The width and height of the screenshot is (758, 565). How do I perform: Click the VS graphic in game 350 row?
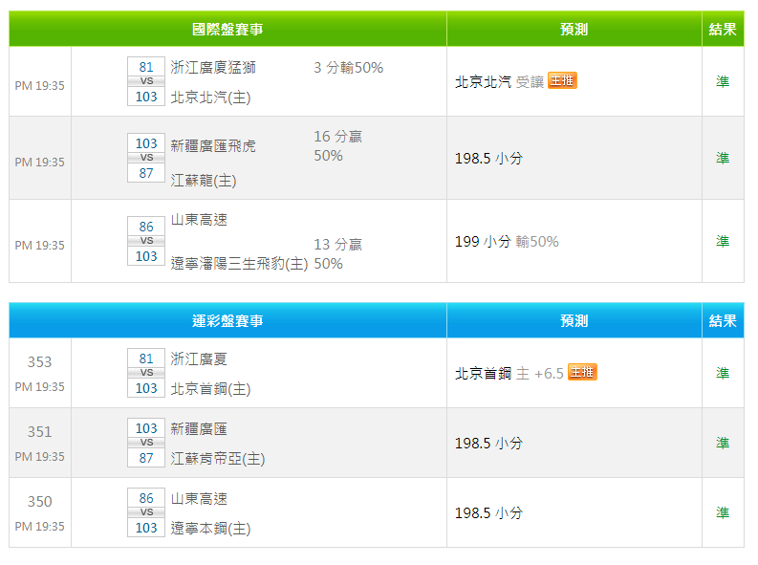tap(146, 511)
